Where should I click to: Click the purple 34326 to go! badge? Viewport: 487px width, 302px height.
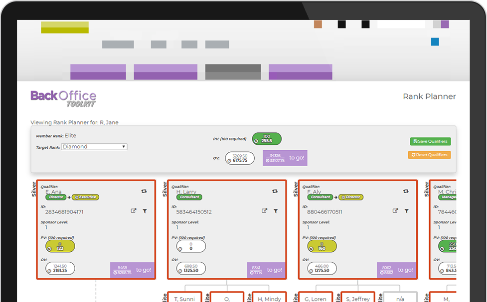(285, 158)
